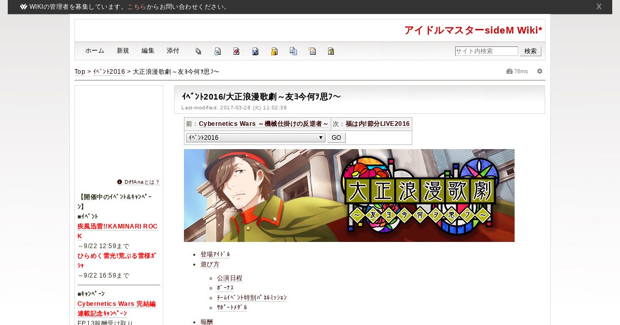Click the two blue pages copy icon

pos(293,51)
